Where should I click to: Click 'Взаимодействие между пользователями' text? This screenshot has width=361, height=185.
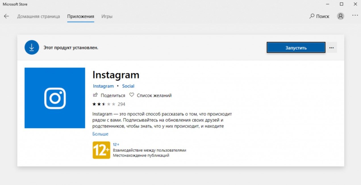point(149,150)
